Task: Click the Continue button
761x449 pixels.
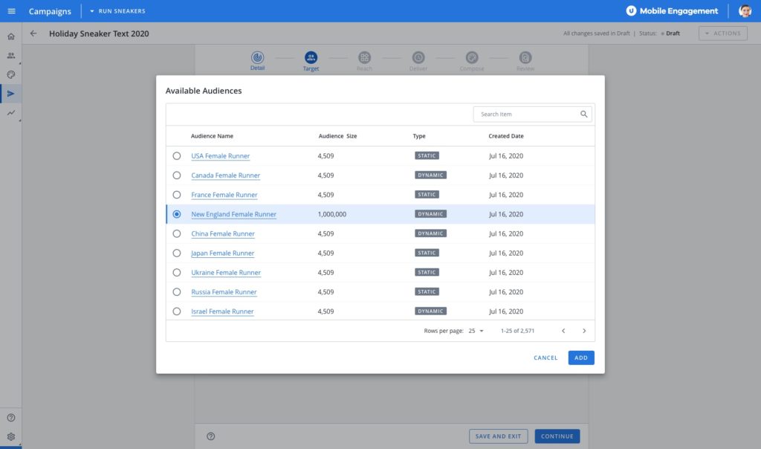Action: pos(557,436)
